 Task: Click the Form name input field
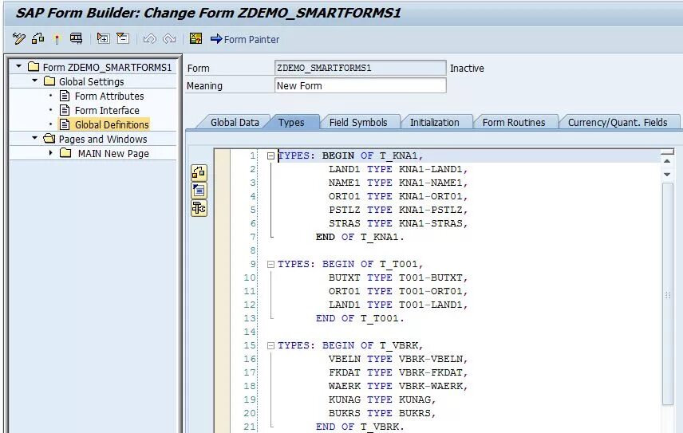pyautogui.click(x=360, y=68)
